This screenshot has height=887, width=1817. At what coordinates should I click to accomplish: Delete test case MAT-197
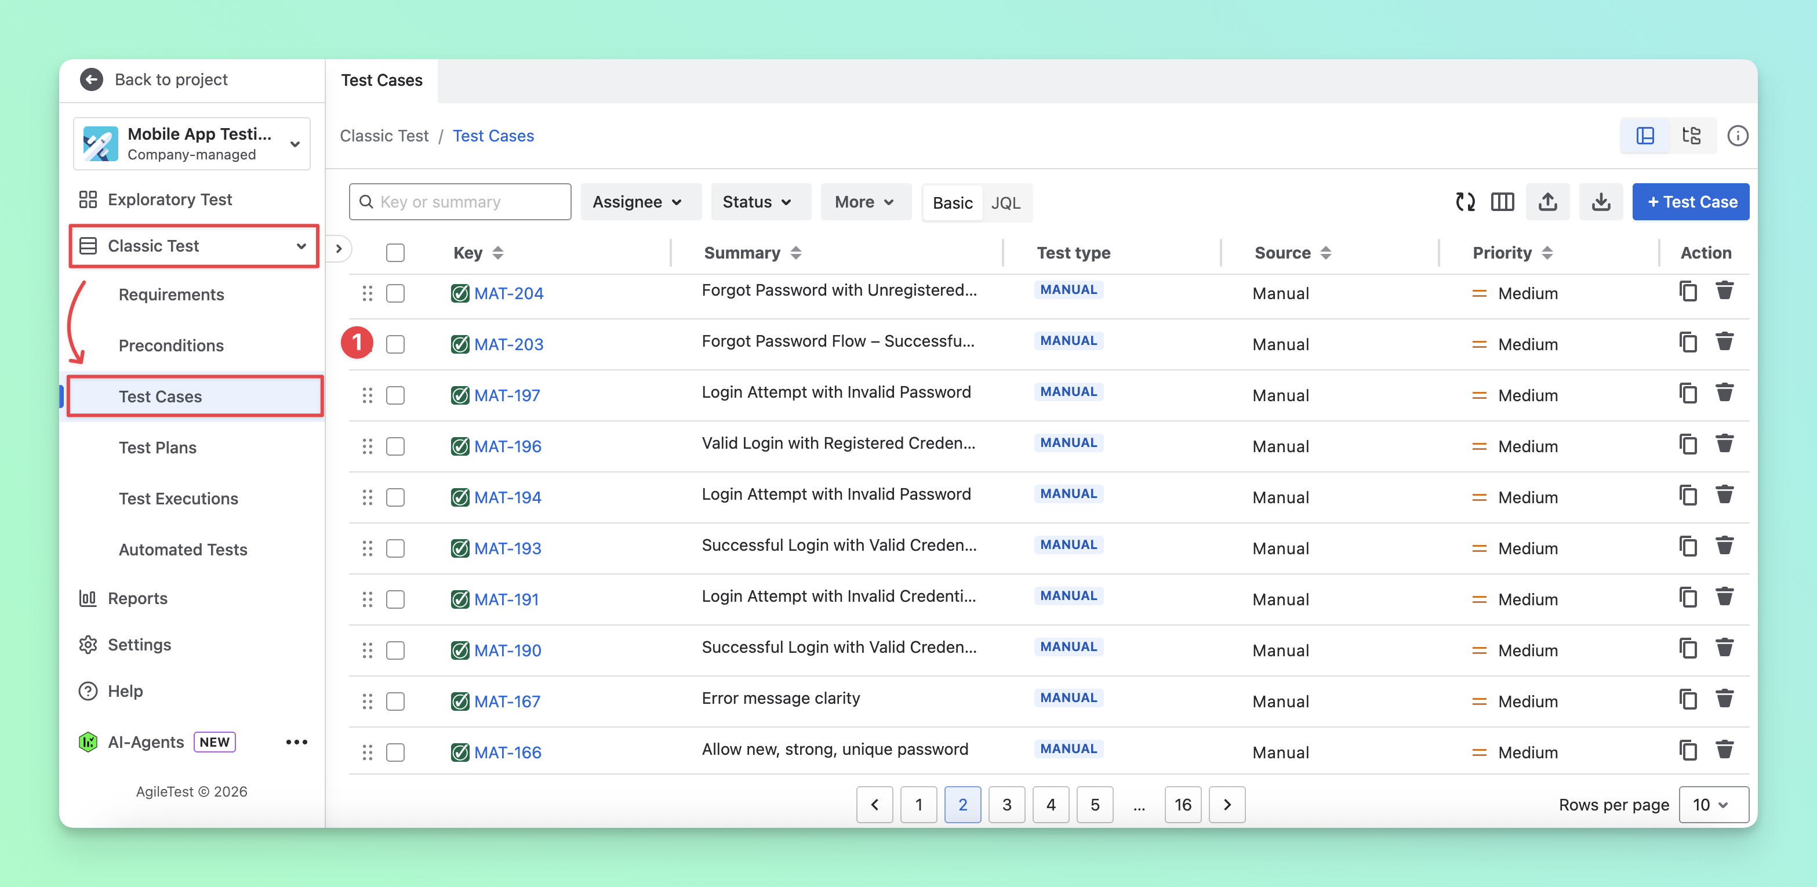(x=1725, y=392)
